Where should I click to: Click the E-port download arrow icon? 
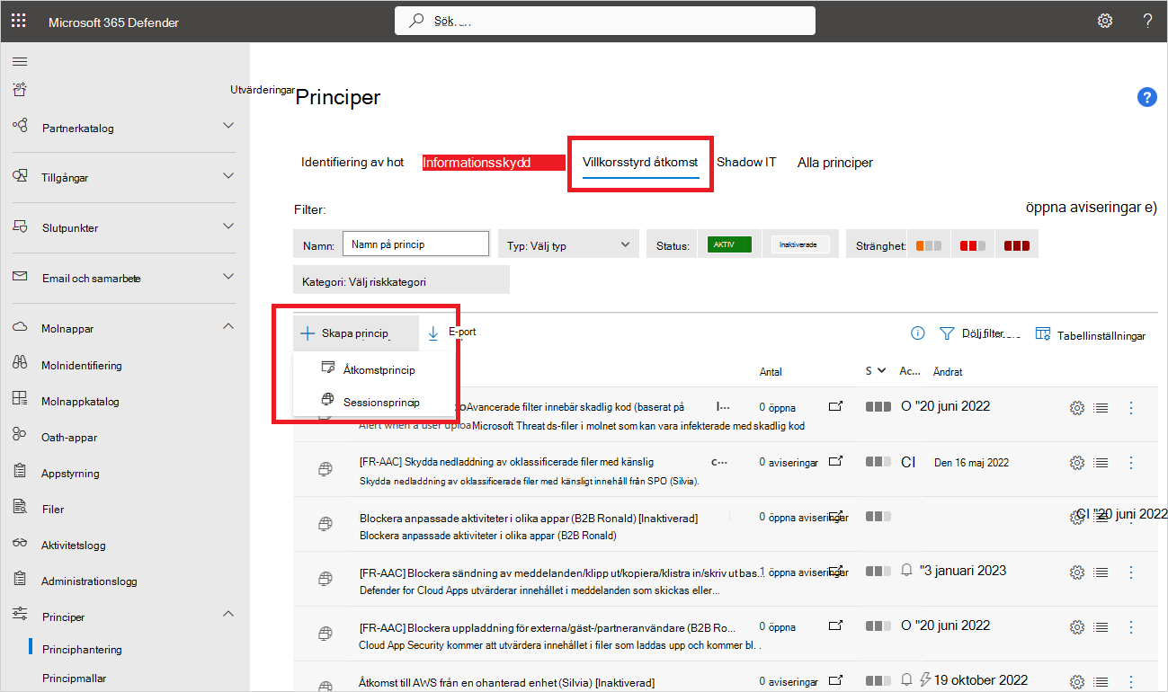pos(432,333)
